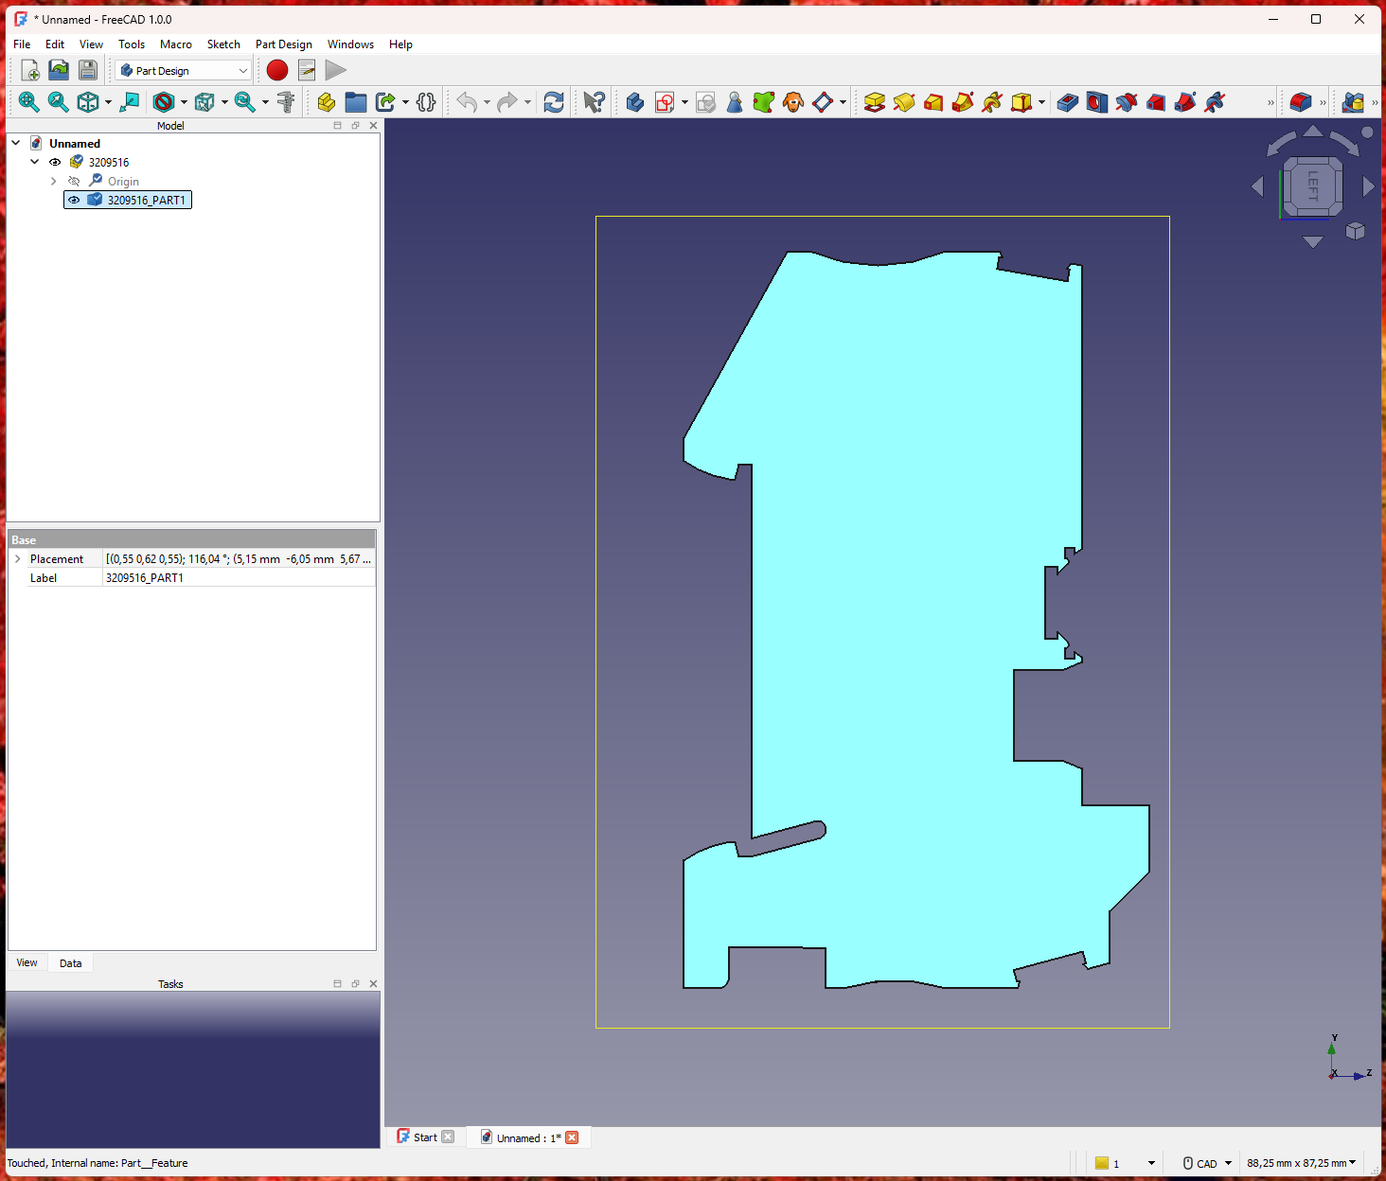
Task: Click the Refresh recompute icon
Action: [554, 102]
